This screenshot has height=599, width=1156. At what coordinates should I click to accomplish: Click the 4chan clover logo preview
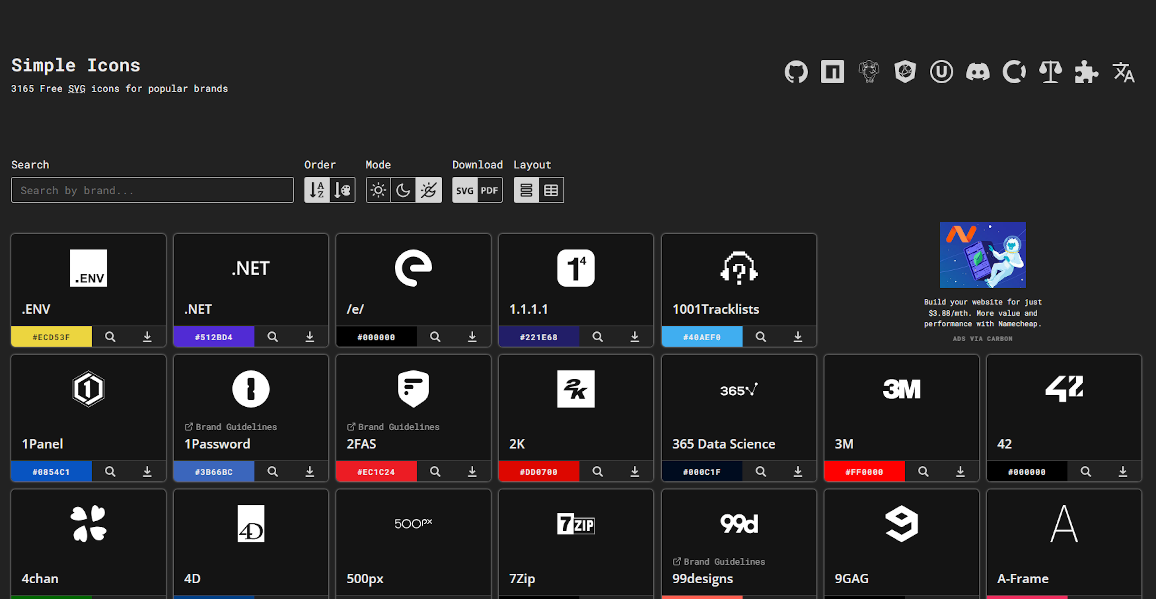(89, 524)
